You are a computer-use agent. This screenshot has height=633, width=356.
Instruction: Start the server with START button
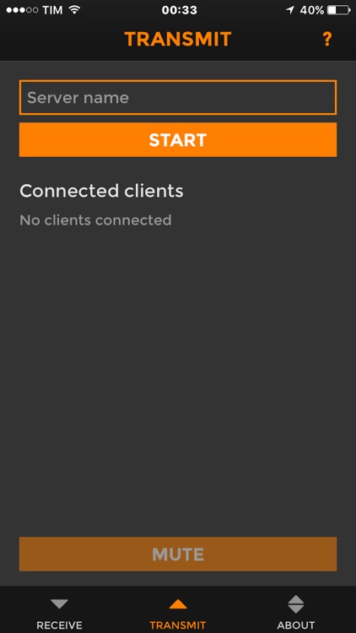click(178, 139)
